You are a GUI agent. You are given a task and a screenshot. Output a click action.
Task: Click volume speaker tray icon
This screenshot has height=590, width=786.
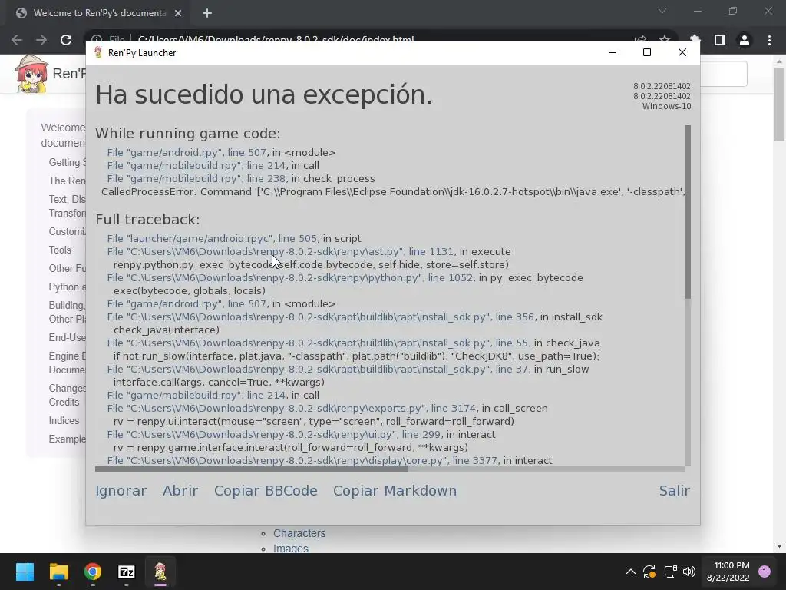click(x=689, y=572)
